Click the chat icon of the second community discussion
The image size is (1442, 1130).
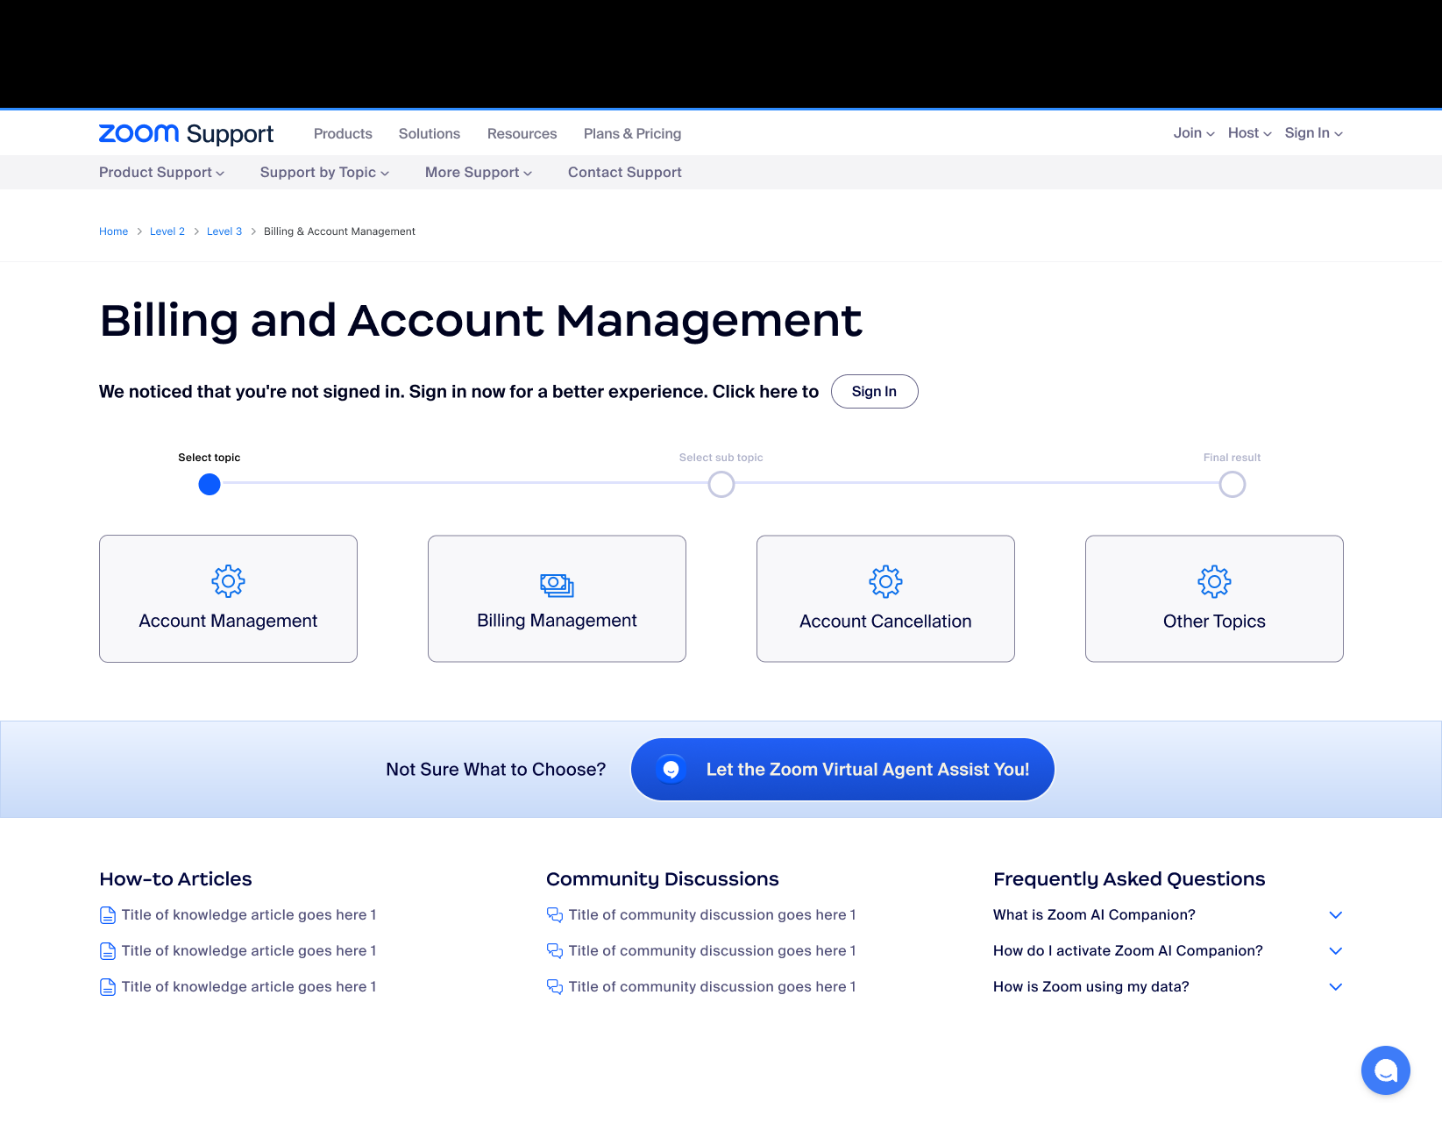pyautogui.click(x=555, y=951)
